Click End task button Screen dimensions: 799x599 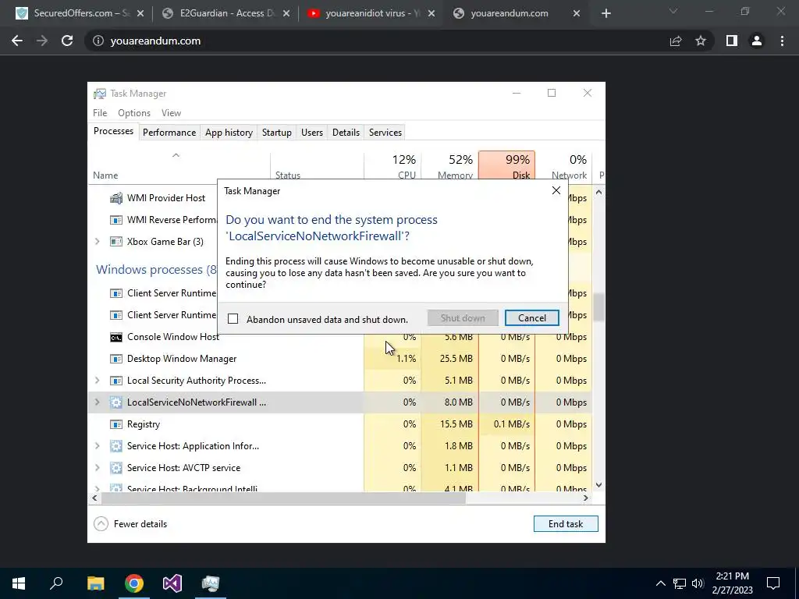point(566,523)
